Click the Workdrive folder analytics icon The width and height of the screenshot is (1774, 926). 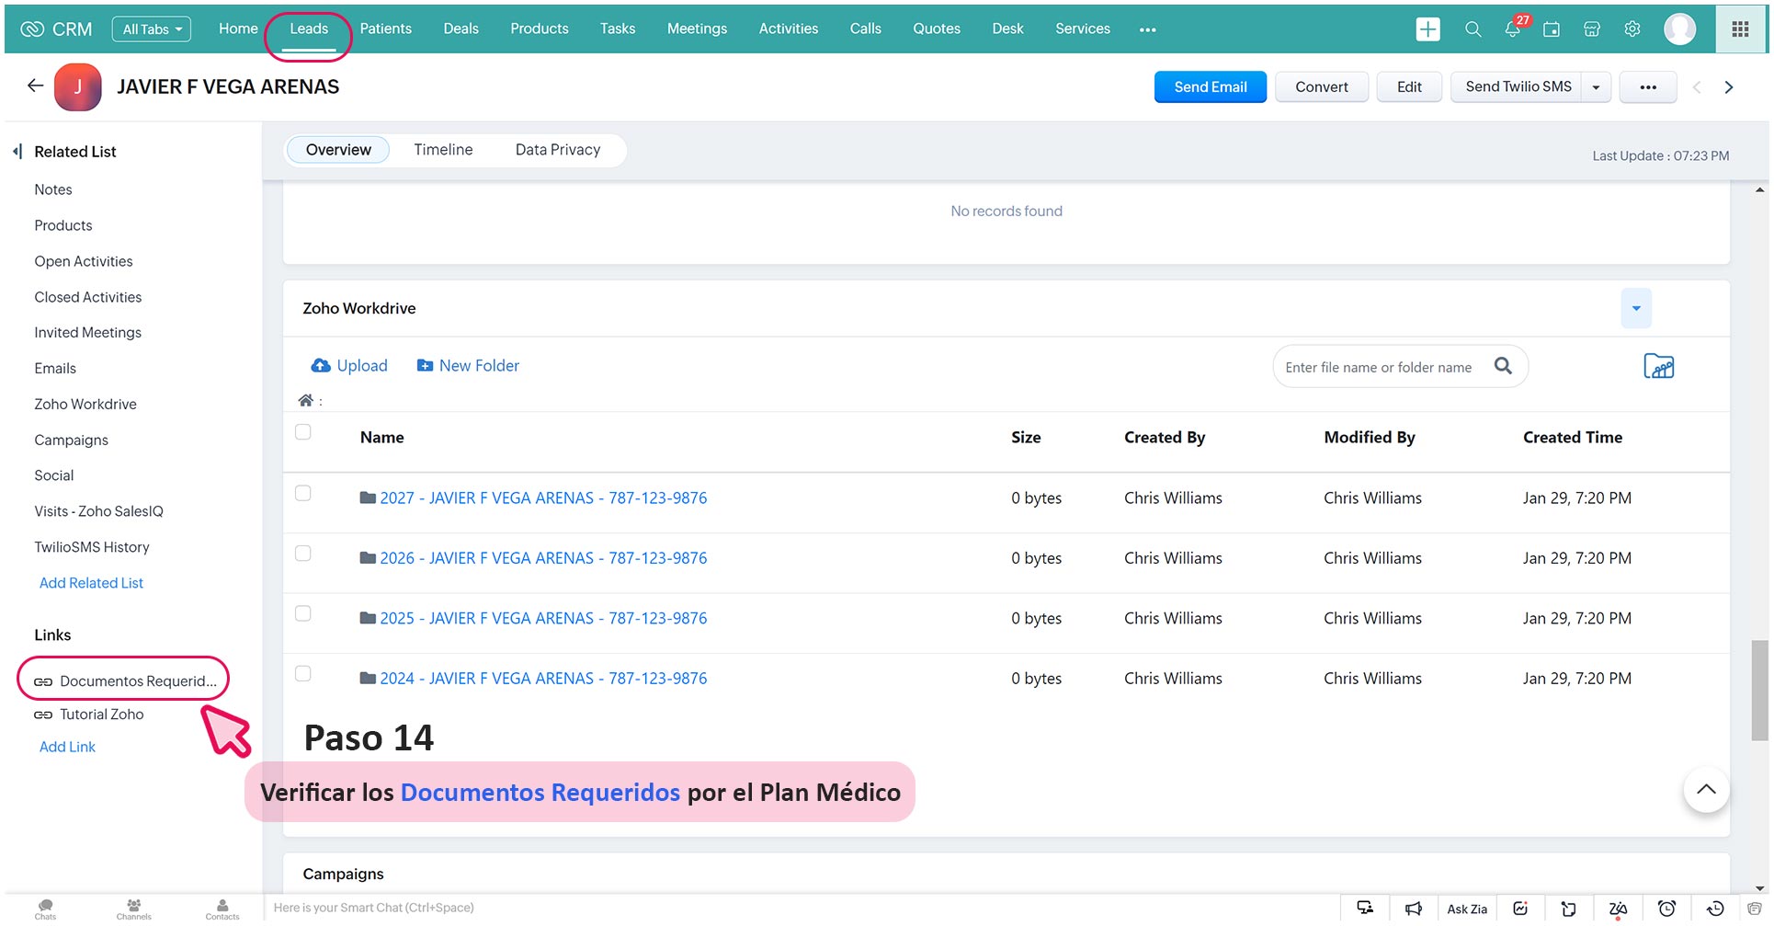(x=1658, y=367)
